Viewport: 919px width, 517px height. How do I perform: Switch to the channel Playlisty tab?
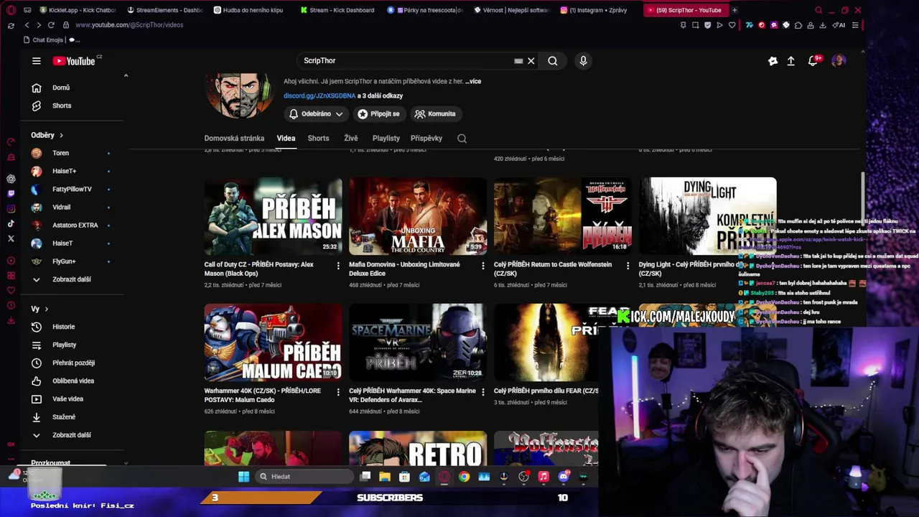tap(386, 138)
